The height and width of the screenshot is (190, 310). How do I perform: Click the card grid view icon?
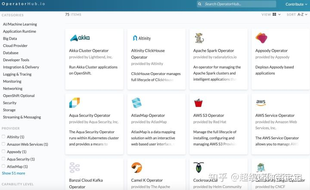point(274,15)
